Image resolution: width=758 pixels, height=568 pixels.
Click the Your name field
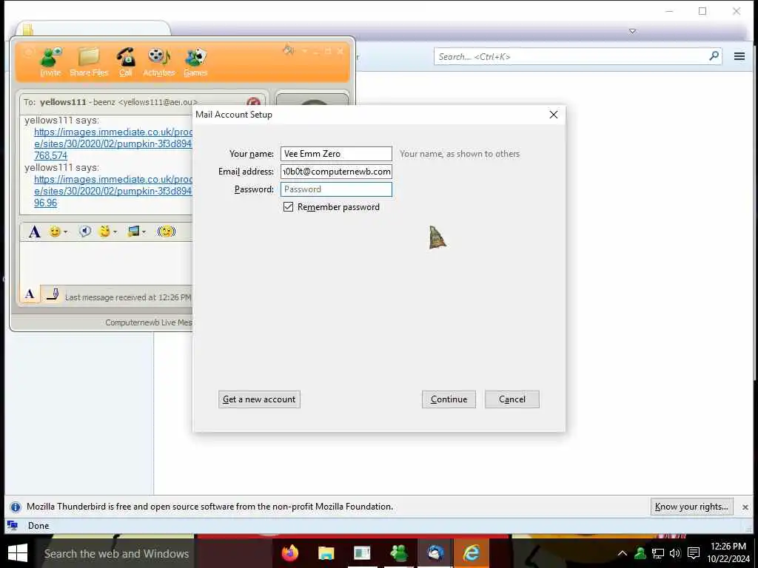[336, 154]
